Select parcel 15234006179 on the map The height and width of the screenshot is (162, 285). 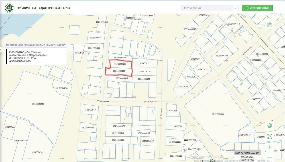[144, 79]
